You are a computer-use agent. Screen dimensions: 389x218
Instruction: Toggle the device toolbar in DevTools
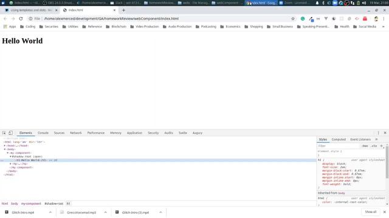tap(11, 133)
